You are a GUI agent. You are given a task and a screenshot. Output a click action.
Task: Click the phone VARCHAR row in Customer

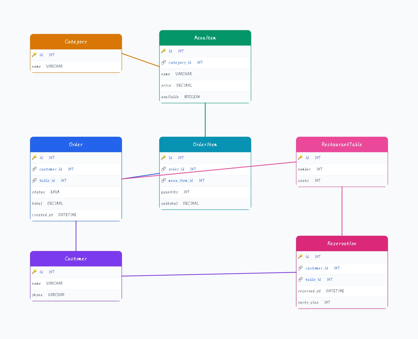(76, 295)
